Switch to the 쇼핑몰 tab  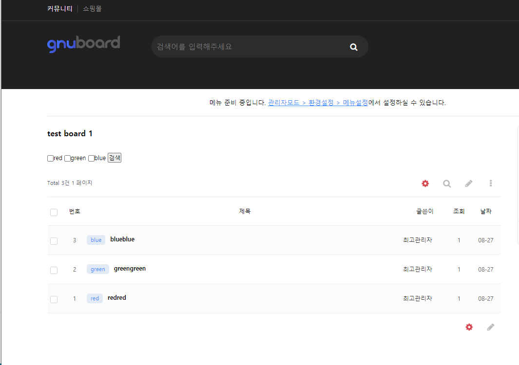click(x=92, y=9)
